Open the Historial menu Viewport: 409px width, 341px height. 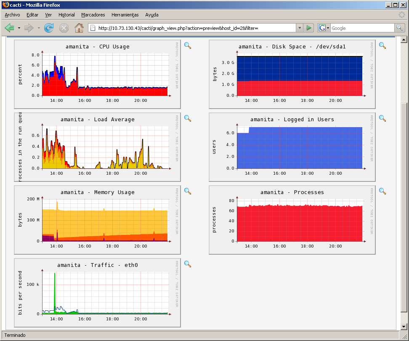pos(66,15)
